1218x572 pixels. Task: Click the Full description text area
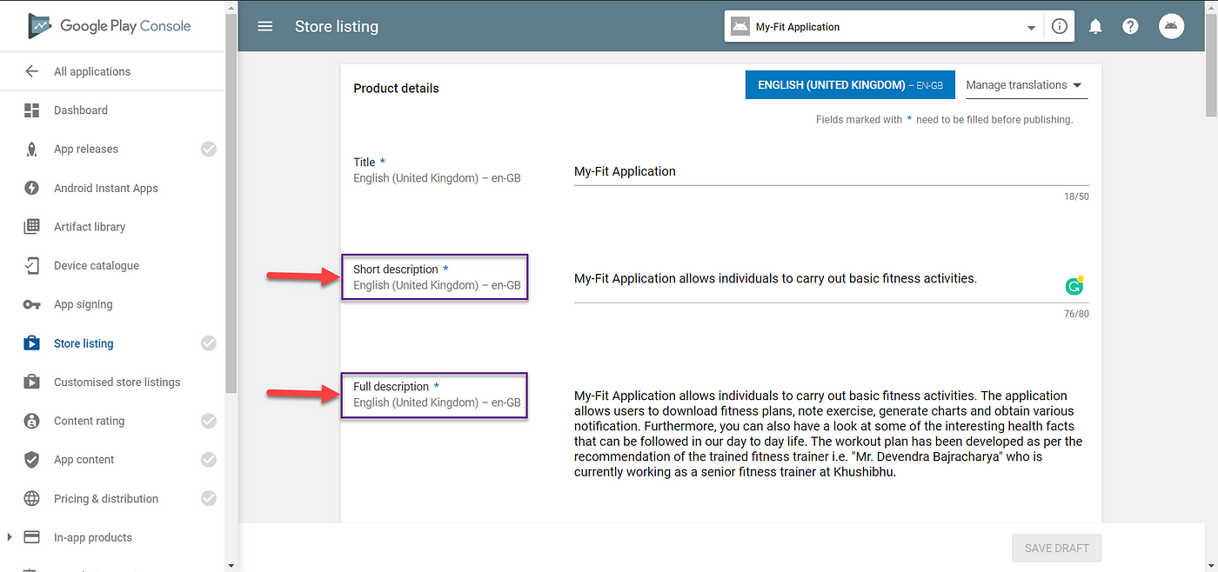click(831, 434)
